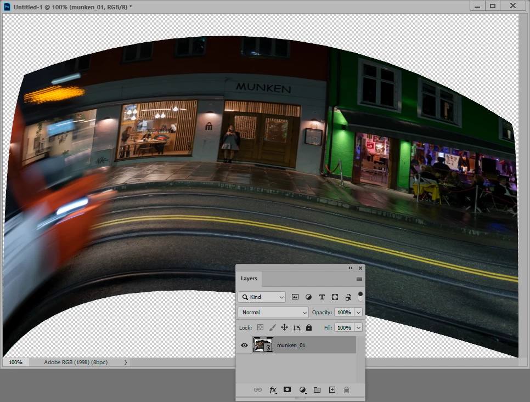This screenshot has height=402, width=530.
Task: Toggle layer filtering on/off switch
Action: pyautogui.click(x=360, y=296)
